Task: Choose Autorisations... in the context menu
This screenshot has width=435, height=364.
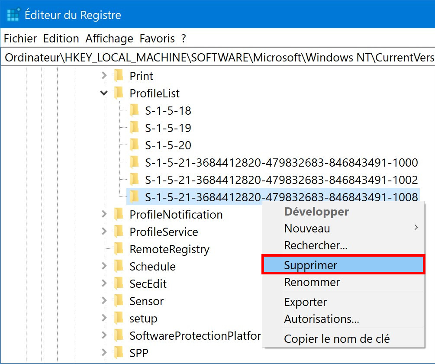Action: point(343,319)
